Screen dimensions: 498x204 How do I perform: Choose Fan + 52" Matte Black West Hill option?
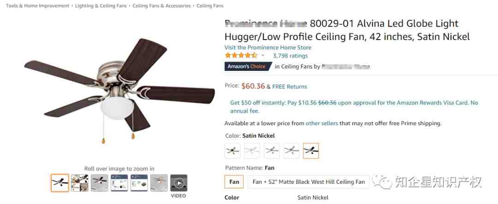[308, 182]
